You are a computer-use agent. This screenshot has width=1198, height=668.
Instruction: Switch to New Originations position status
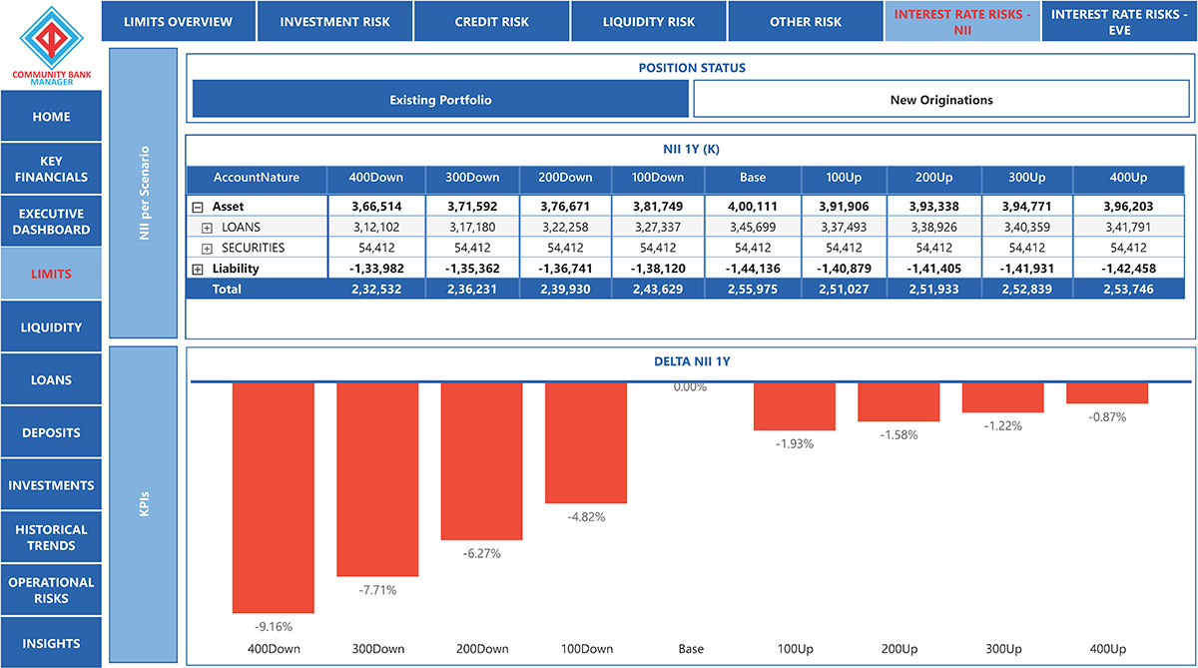(x=941, y=100)
